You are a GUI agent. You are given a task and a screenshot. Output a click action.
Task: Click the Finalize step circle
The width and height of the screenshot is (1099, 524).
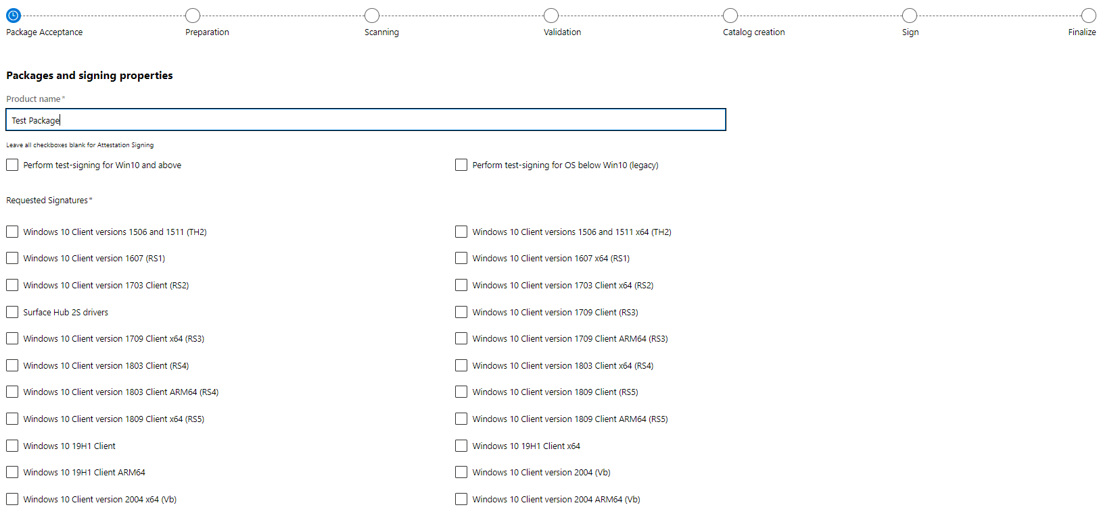(1089, 15)
